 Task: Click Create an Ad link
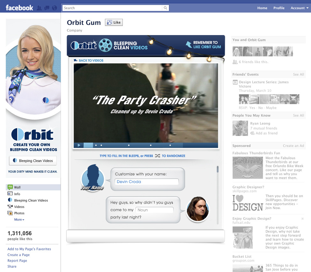click(293, 146)
